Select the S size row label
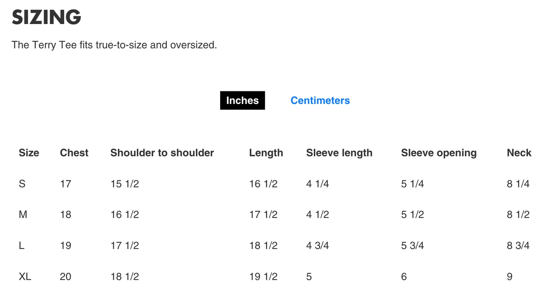The image size is (559, 301). pyautogui.click(x=22, y=184)
